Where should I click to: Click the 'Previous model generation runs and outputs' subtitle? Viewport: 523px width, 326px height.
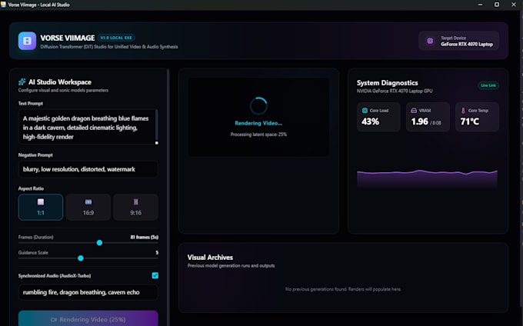pos(232,266)
